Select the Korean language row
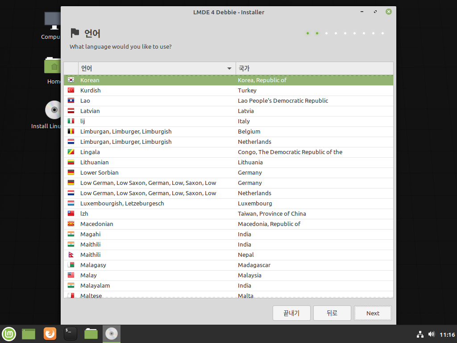Viewport: 457px width, 343px height. (228, 80)
